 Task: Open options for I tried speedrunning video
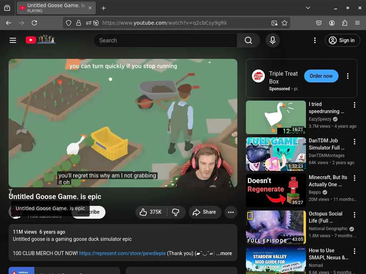(354, 105)
